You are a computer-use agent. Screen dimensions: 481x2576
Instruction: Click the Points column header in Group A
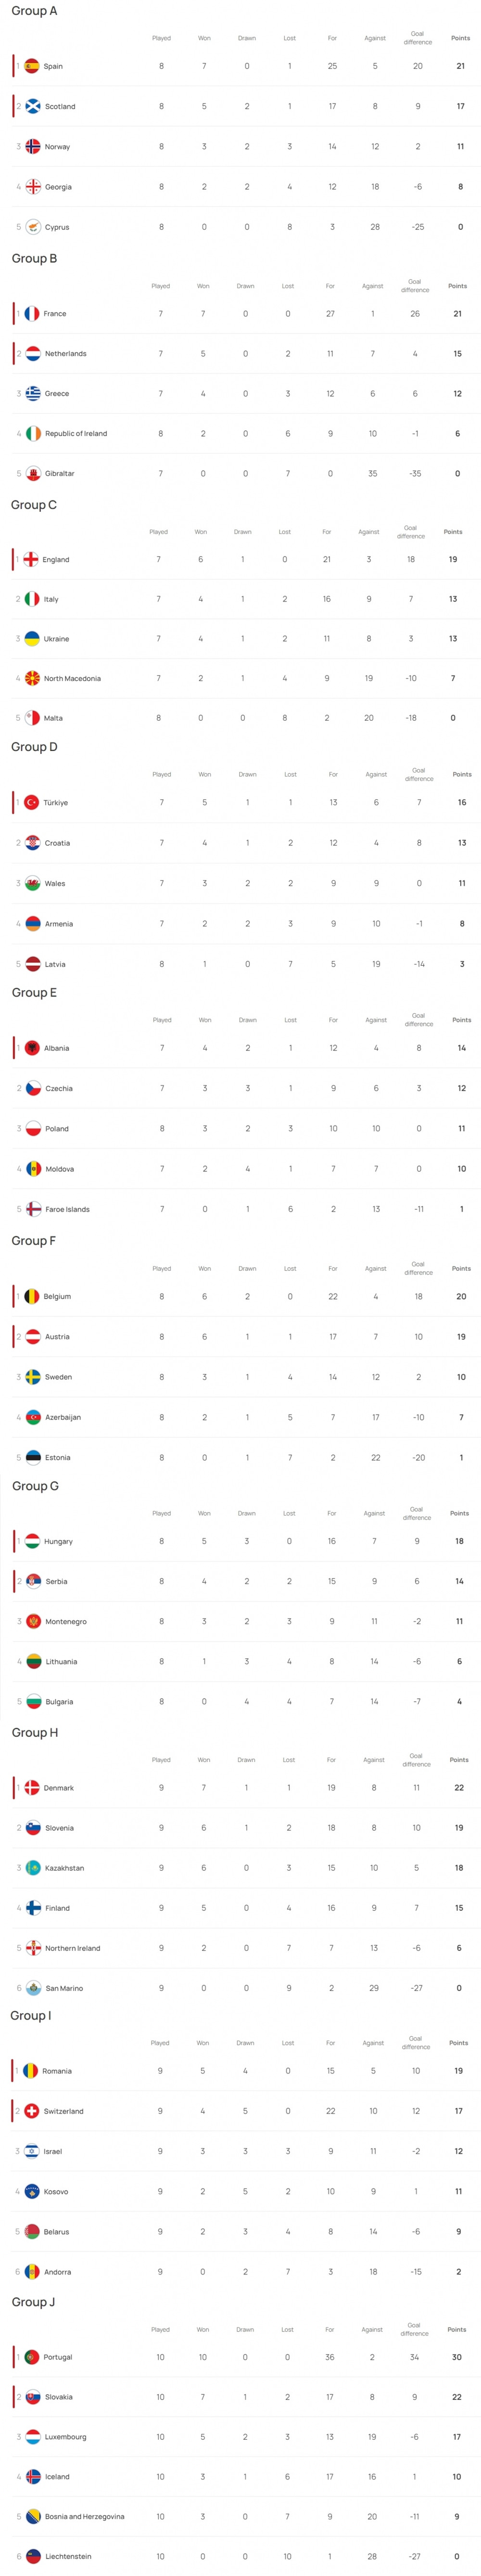click(460, 38)
